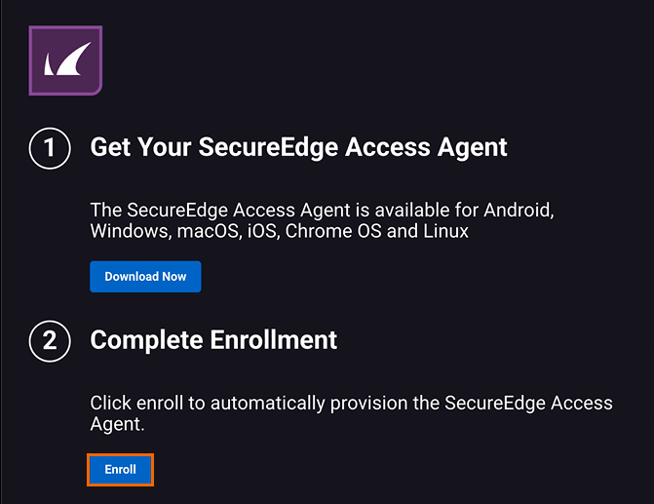Click the agent availability description paragraph
The width and height of the screenshot is (654, 504).
pyautogui.click(x=322, y=220)
